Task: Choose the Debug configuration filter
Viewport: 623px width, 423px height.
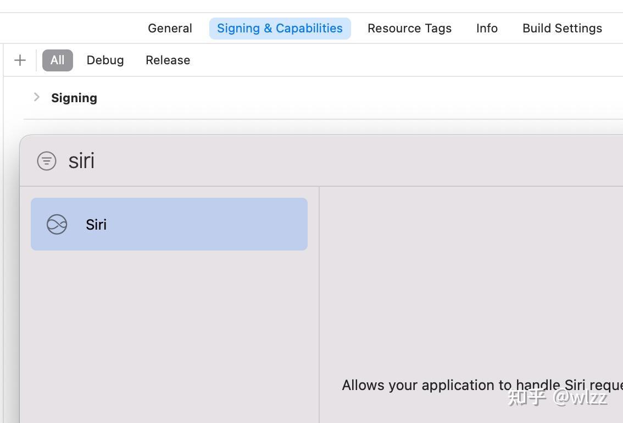Action: click(105, 60)
